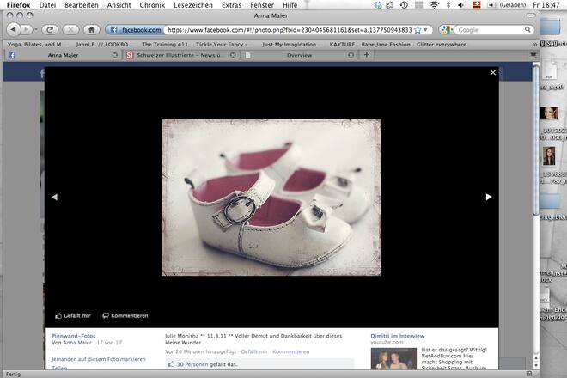The width and height of the screenshot is (567, 378).
Task: Click the Firefox back button
Action: click(x=15, y=29)
